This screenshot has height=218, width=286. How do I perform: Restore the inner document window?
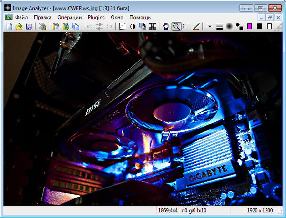pyautogui.click(x=270, y=17)
